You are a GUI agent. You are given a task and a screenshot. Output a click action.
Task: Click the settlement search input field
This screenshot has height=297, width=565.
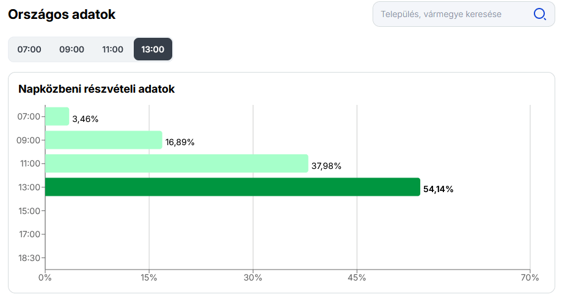[x=450, y=14]
